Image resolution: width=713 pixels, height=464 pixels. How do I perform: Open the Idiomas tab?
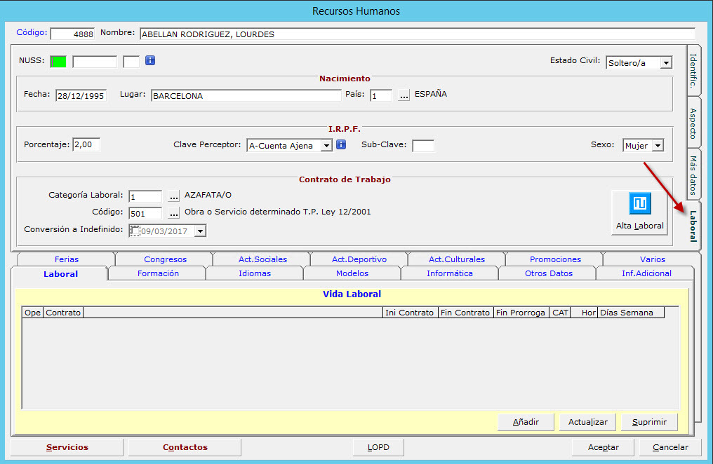(255, 273)
